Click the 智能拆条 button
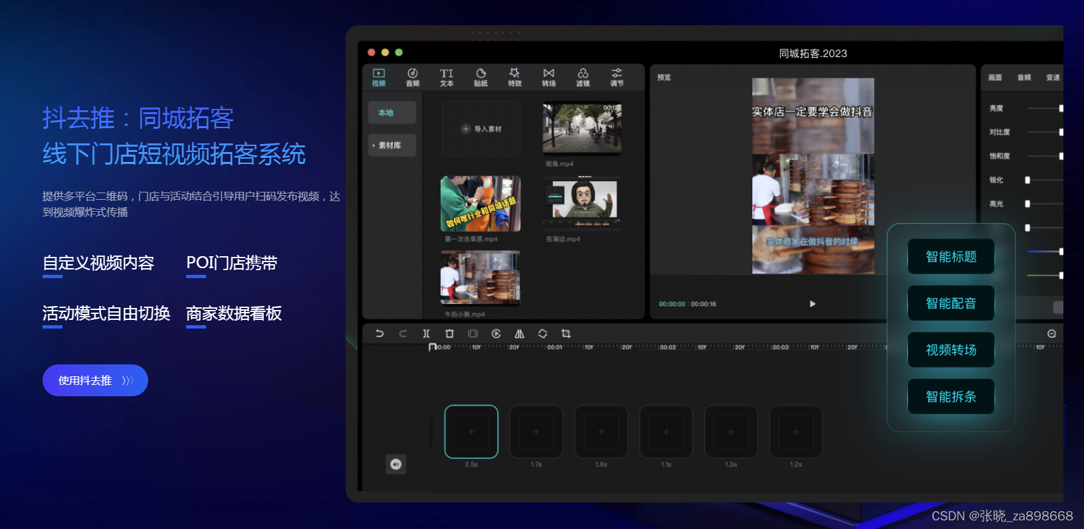1084x529 pixels. pyautogui.click(x=951, y=396)
